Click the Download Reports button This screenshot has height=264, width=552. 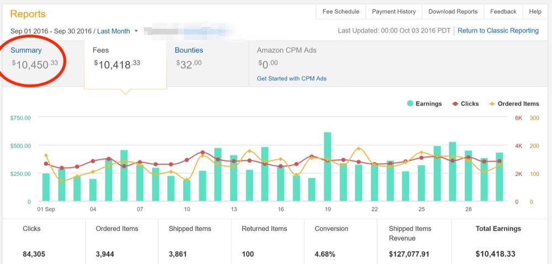453,12
